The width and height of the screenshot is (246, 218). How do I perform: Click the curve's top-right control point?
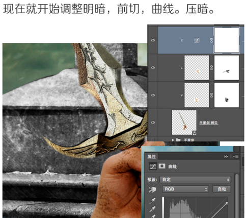coord(227,203)
